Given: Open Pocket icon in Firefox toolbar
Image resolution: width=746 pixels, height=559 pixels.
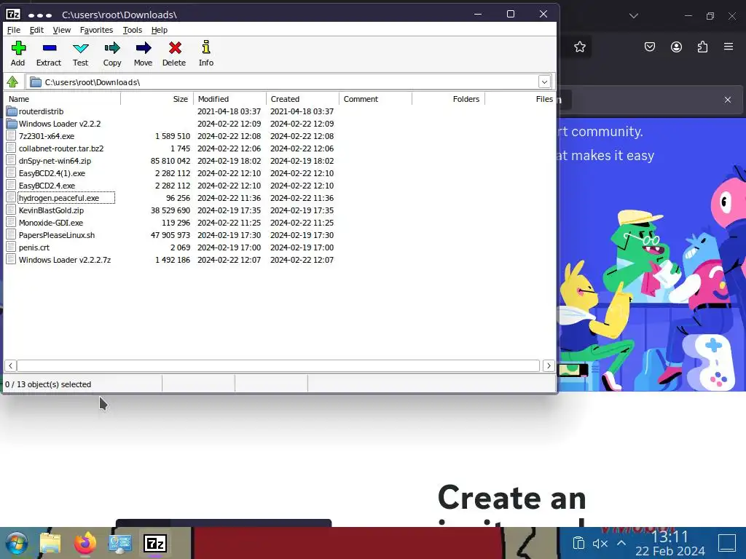Looking at the screenshot, I should tap(650, 47).
